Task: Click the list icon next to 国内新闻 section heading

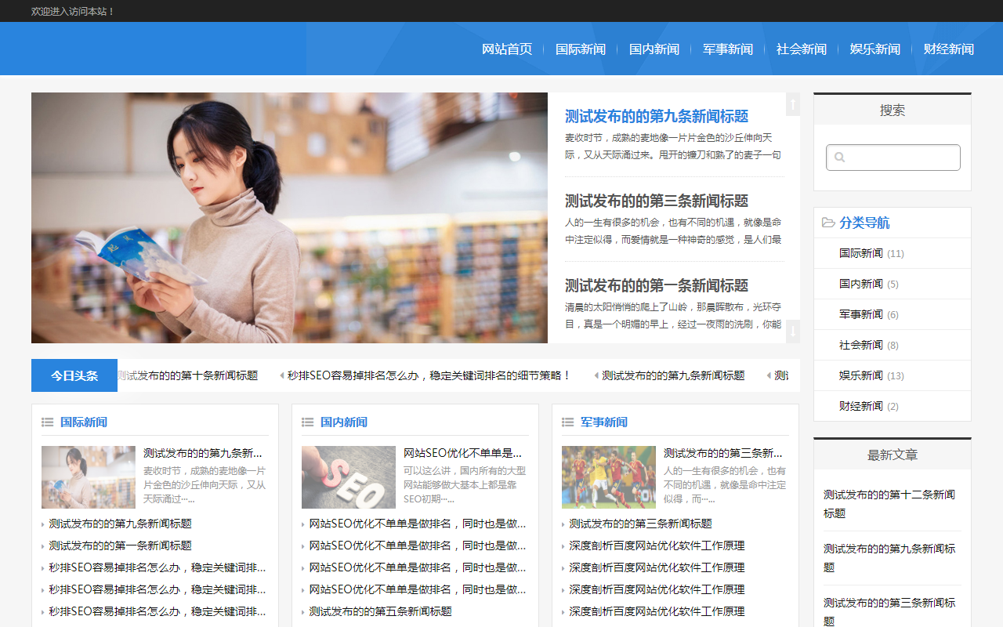Action: (x=307, y=422)
